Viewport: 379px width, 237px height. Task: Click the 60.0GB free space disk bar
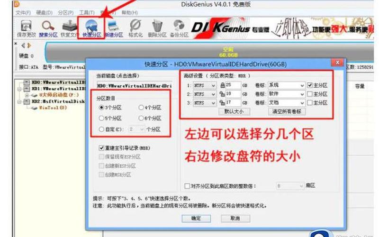(209, 52)
